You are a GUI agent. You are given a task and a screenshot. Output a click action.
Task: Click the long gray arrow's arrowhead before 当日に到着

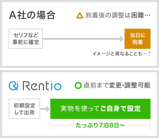122,39
